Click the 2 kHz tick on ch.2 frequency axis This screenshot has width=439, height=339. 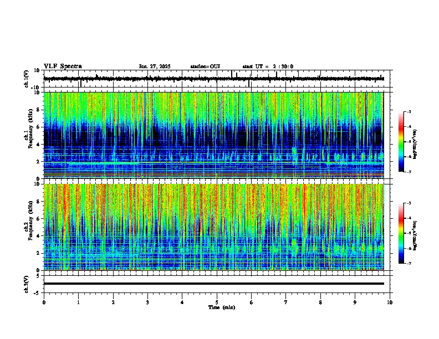[x=38, y=253]
